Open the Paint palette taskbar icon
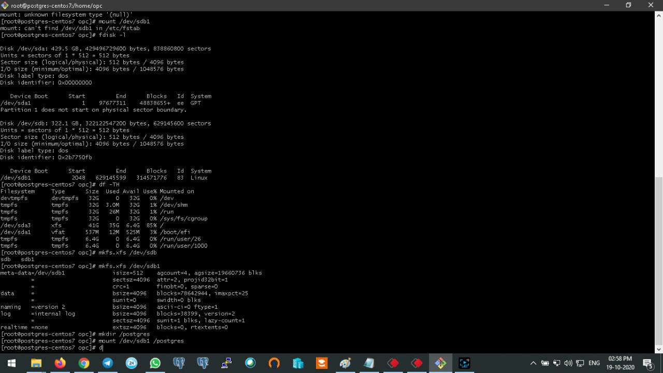Image resolution: width=663 pixels, height=373 pixels. pos(345,363)
